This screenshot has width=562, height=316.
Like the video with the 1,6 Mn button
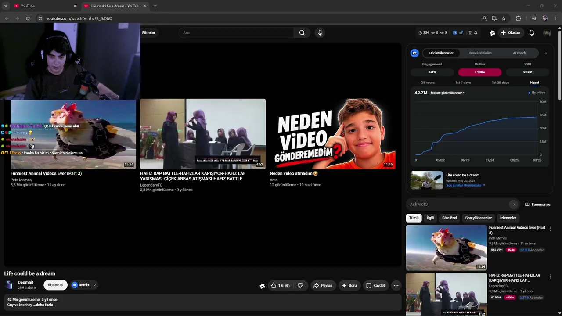click(x=280, y=285)
